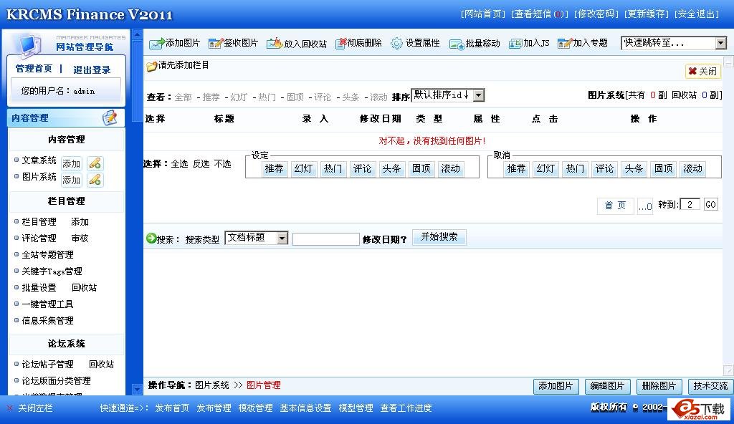Click the 加入专题 toolbar icon
This screenshot has width=734, height=424.
pyautogui.click(x=565, y=44)
